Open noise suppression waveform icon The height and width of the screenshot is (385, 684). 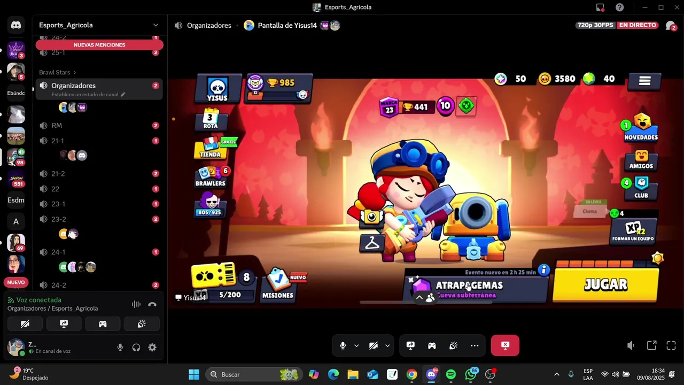click(136, 304)
